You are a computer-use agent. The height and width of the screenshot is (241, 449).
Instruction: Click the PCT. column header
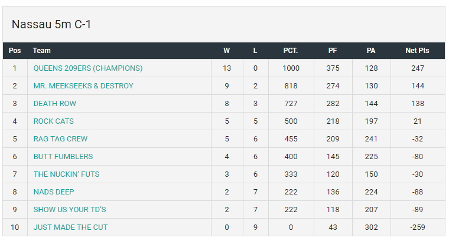(291, 51)
